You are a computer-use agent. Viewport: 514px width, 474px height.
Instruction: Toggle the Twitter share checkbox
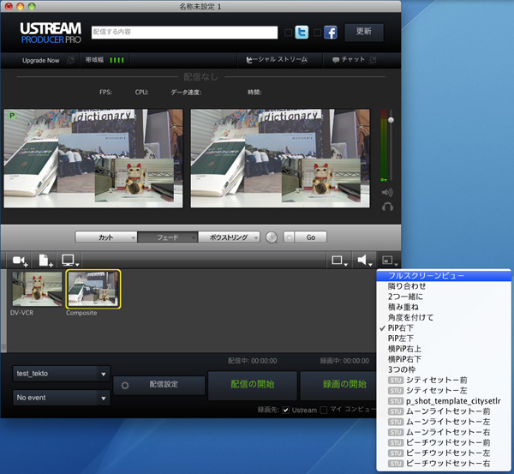(x=288, y=33)
